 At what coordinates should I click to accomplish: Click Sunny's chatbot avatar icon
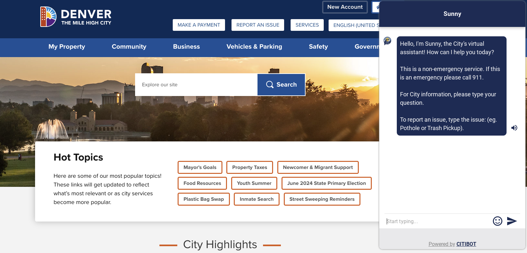tap(387, 41)
